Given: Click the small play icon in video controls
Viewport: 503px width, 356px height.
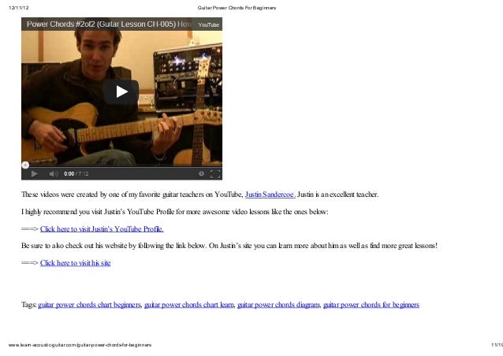Looking at the screenshot, I should tap(35, 174).
